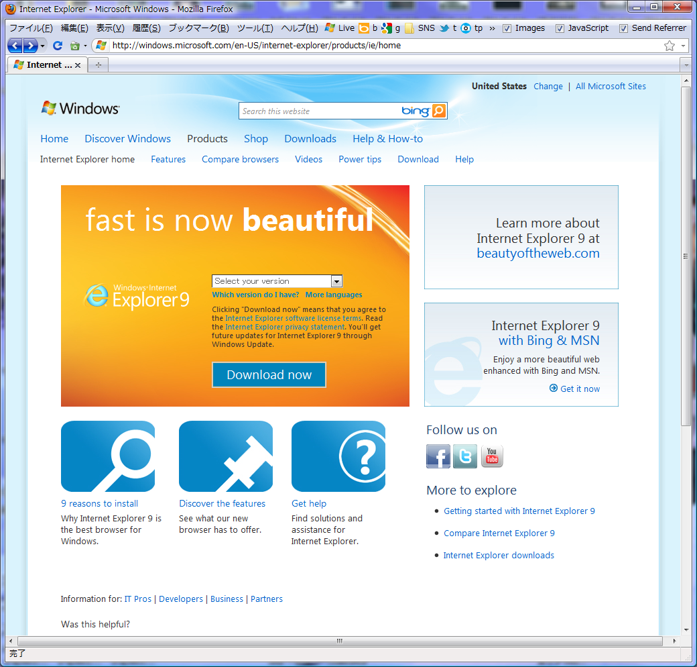
Task: Open the SNS bookmarks folder
Action: coord(420,28)
